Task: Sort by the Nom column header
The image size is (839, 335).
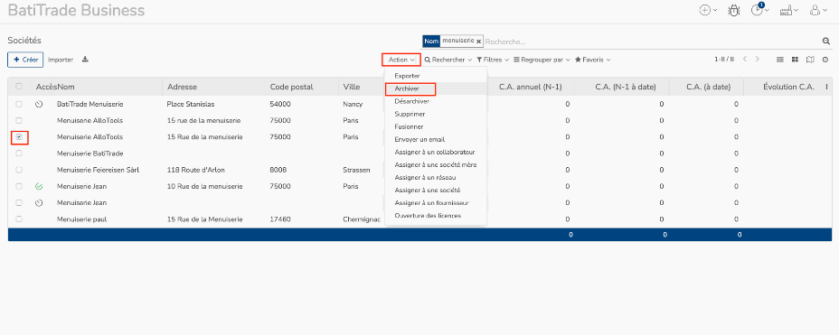Action: [66, 87]
